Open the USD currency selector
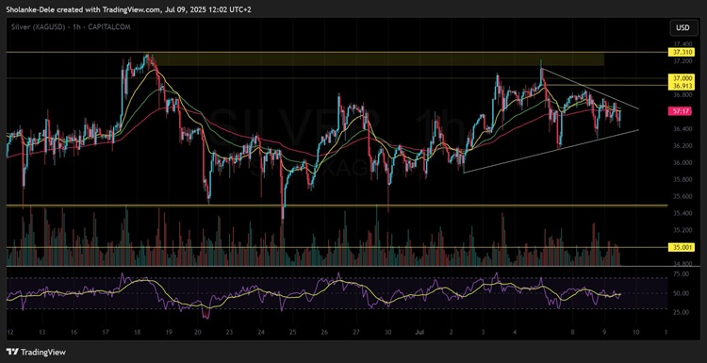The height and width of the screenshot is (363, 707). click(682, 28)
